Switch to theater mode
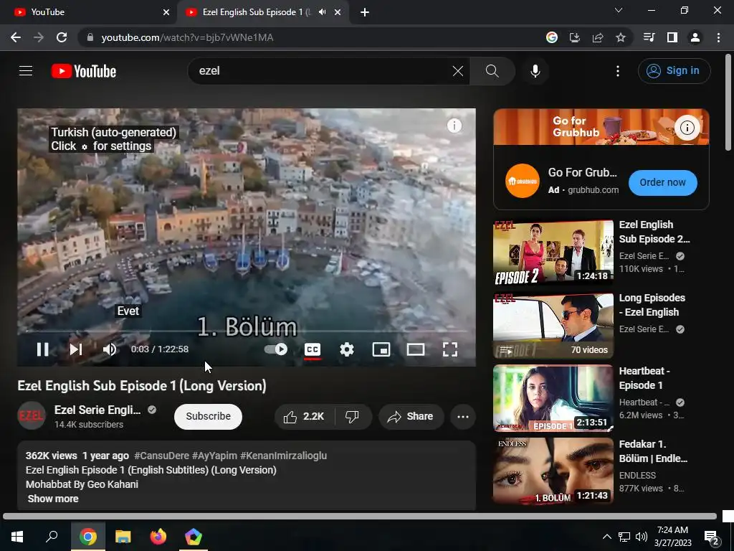Viewport: 734px width, 551px height. click(x=416, y=349)
